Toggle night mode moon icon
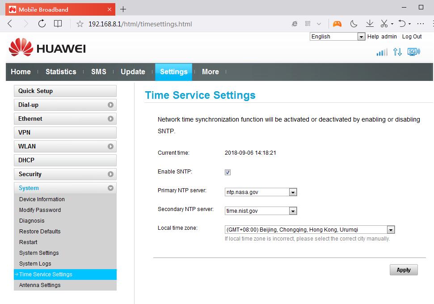434x304 pixels. point(354,24)
